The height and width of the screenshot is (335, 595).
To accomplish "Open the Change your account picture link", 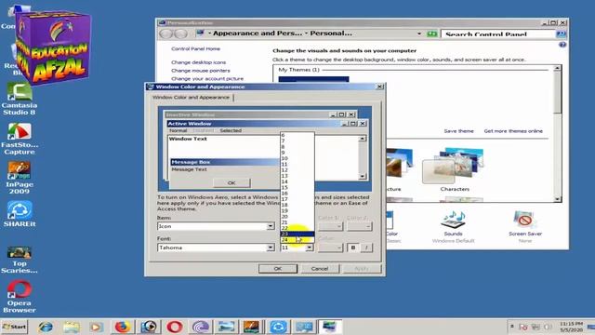I will coord(207,78).
